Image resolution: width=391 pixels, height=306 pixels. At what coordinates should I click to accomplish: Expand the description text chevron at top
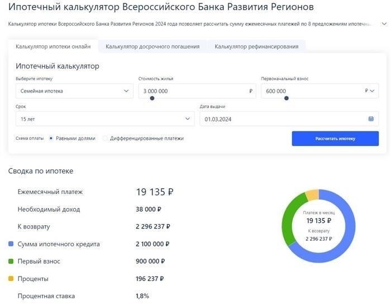384,24
